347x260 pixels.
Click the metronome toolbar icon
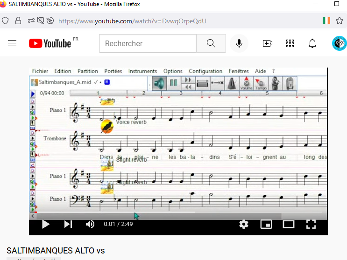pos(232,83)
